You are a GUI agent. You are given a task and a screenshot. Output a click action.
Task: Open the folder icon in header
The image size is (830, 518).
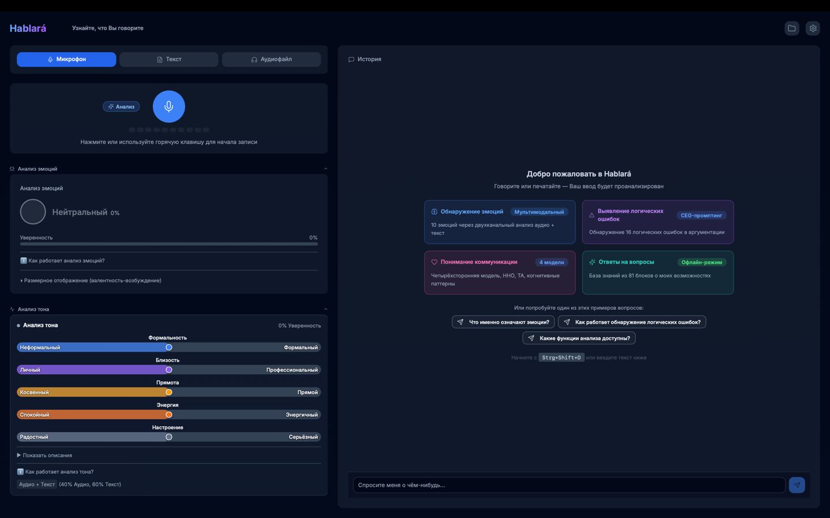792,28
